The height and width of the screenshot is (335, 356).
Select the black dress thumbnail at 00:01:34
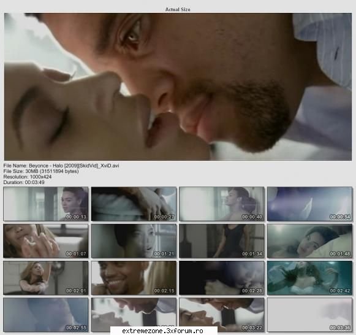222,241
